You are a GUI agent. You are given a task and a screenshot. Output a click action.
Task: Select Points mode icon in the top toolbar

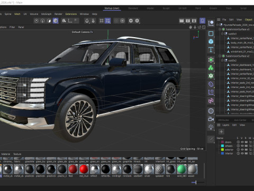(37, 21)
